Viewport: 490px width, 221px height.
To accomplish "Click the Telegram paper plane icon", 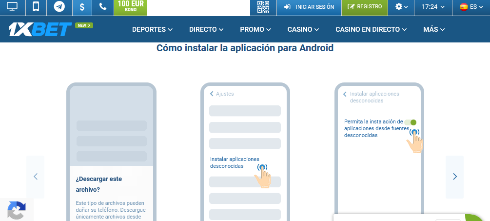I will (x=59, y=7).
